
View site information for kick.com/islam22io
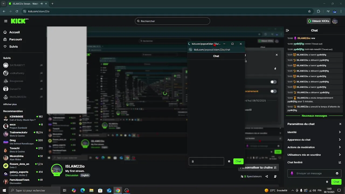(25, 11)
